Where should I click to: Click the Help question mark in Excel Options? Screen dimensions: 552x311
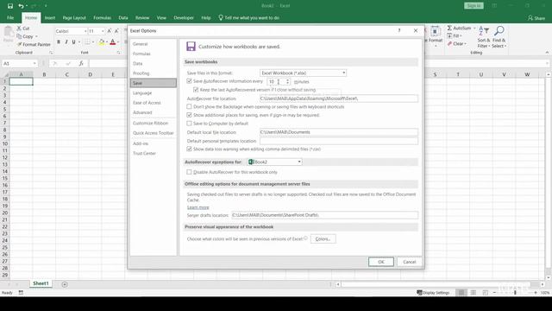pyautogui.click(x=399, y=31)
